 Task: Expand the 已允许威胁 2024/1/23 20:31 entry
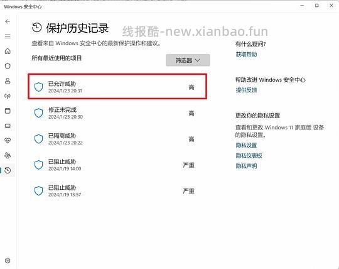click(117, 87)
